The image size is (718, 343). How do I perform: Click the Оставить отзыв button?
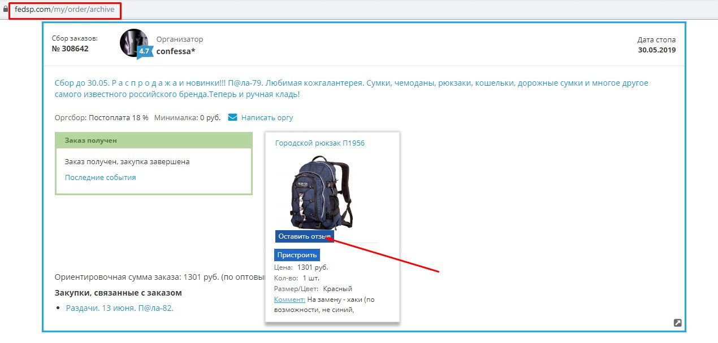305,236
